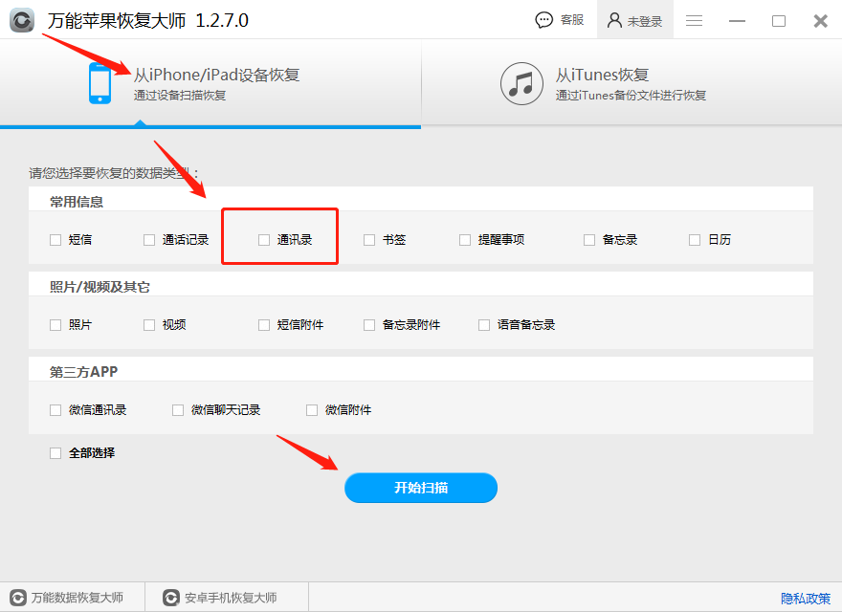The width and height of the screenshot is (842, 612).
Task: Click the app logo in title bar
Action: point(22,20)
